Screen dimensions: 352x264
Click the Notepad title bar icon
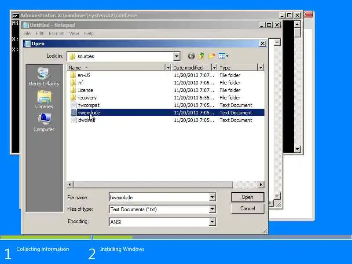click(x=26, y=25)
